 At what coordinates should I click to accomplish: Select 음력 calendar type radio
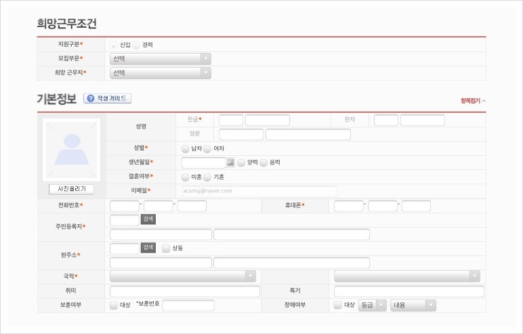(264, 163)
